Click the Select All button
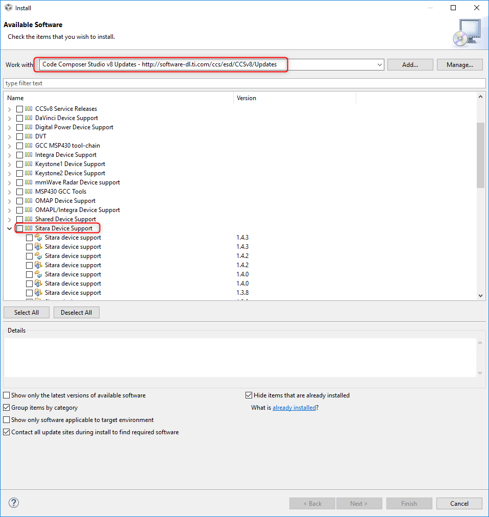 (x=27, y=312)
